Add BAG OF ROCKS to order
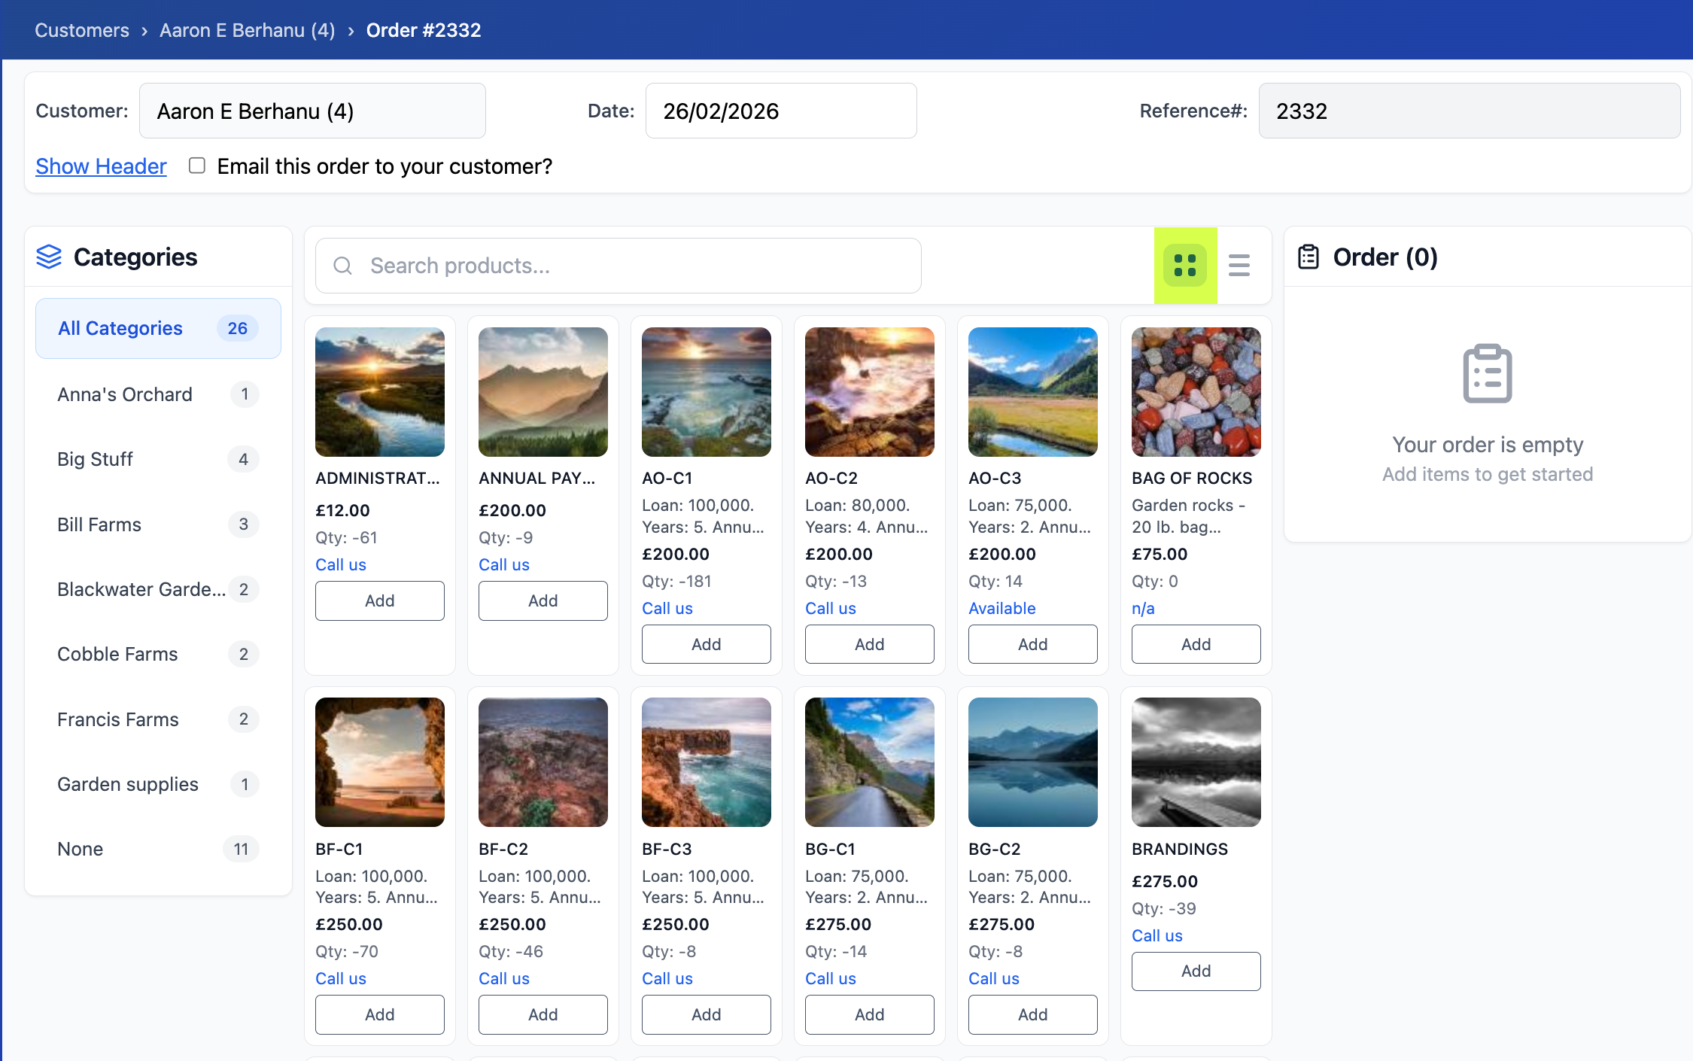 (x=1196, y=644)
